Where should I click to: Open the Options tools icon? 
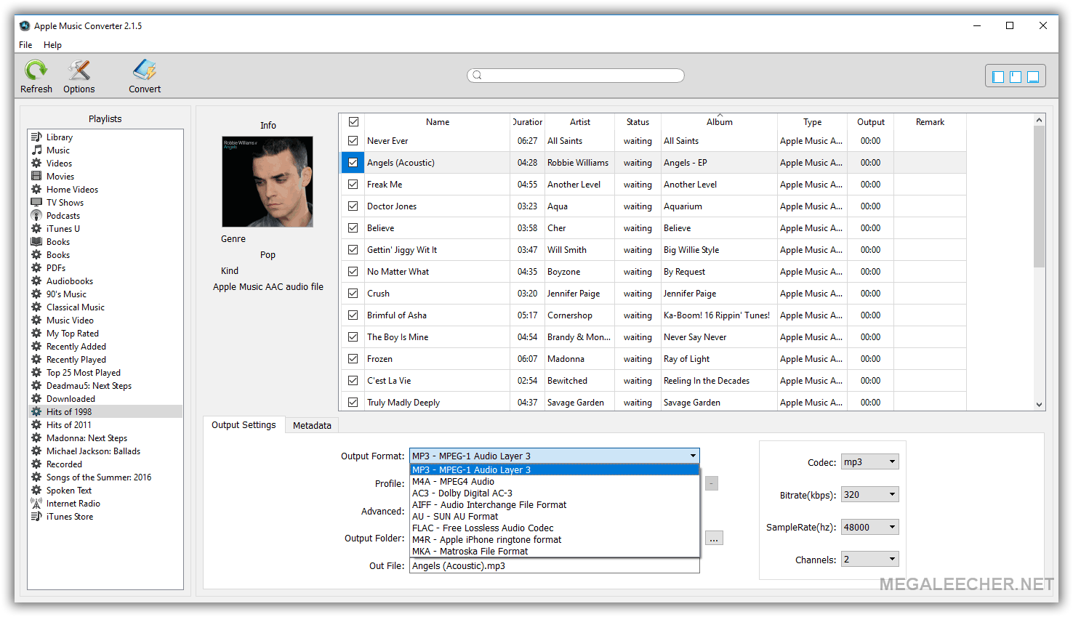pyautogui.click(x=79, y=70)
